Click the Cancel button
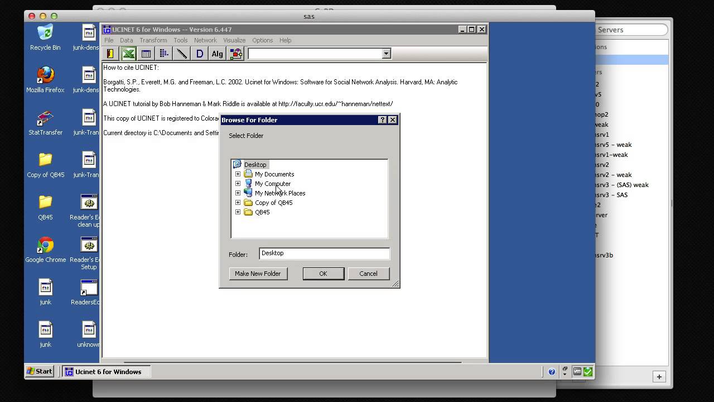Screen dimensions: 714x402 click(368, 274)
